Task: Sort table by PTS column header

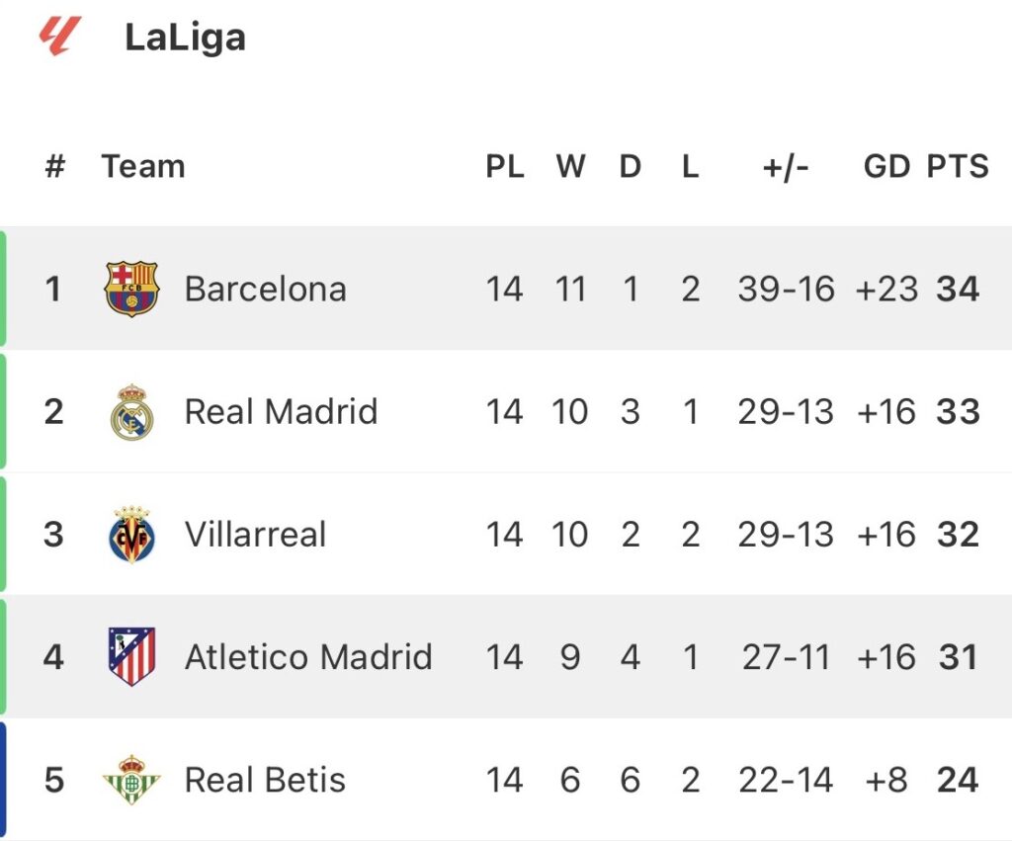Action: (957, 166)
